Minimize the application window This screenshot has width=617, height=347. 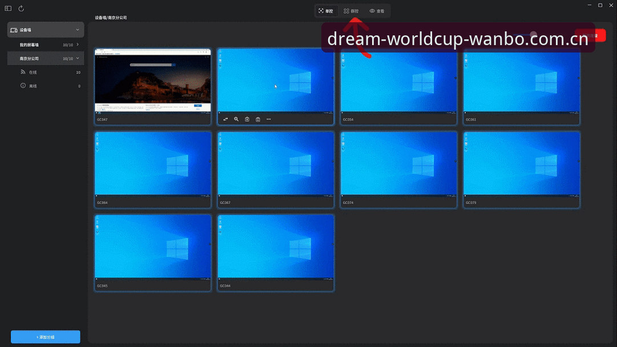(590, 5)
